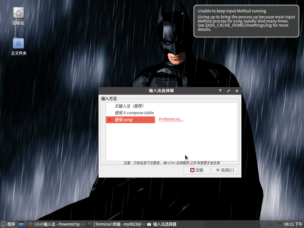Open the Preferences... link for yong
Viewport: 304px width, 228px height.
[x=171, y=119]
